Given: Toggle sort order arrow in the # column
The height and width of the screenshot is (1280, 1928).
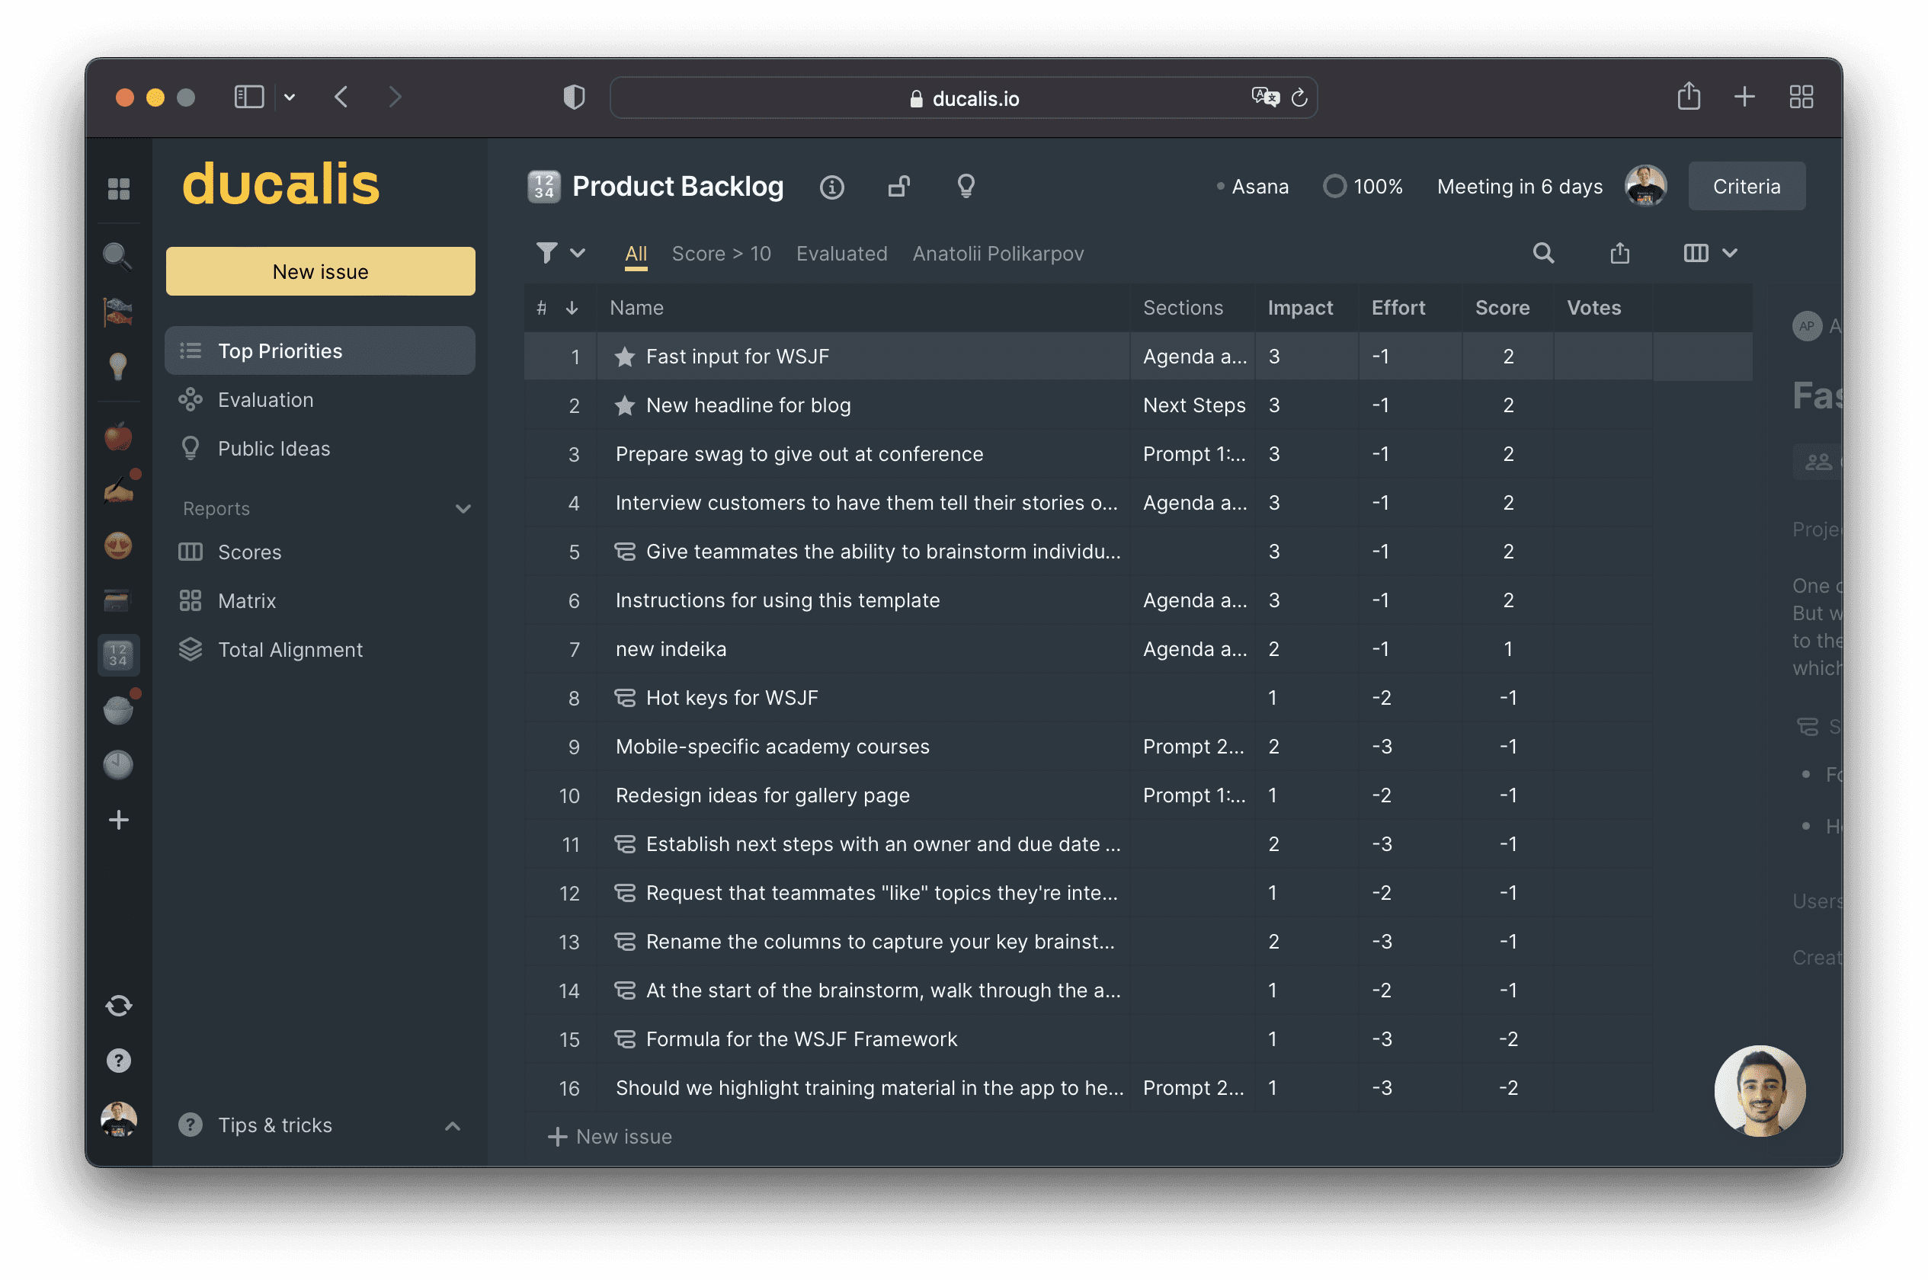Looking at the screenshot, I should pos(572,308).
